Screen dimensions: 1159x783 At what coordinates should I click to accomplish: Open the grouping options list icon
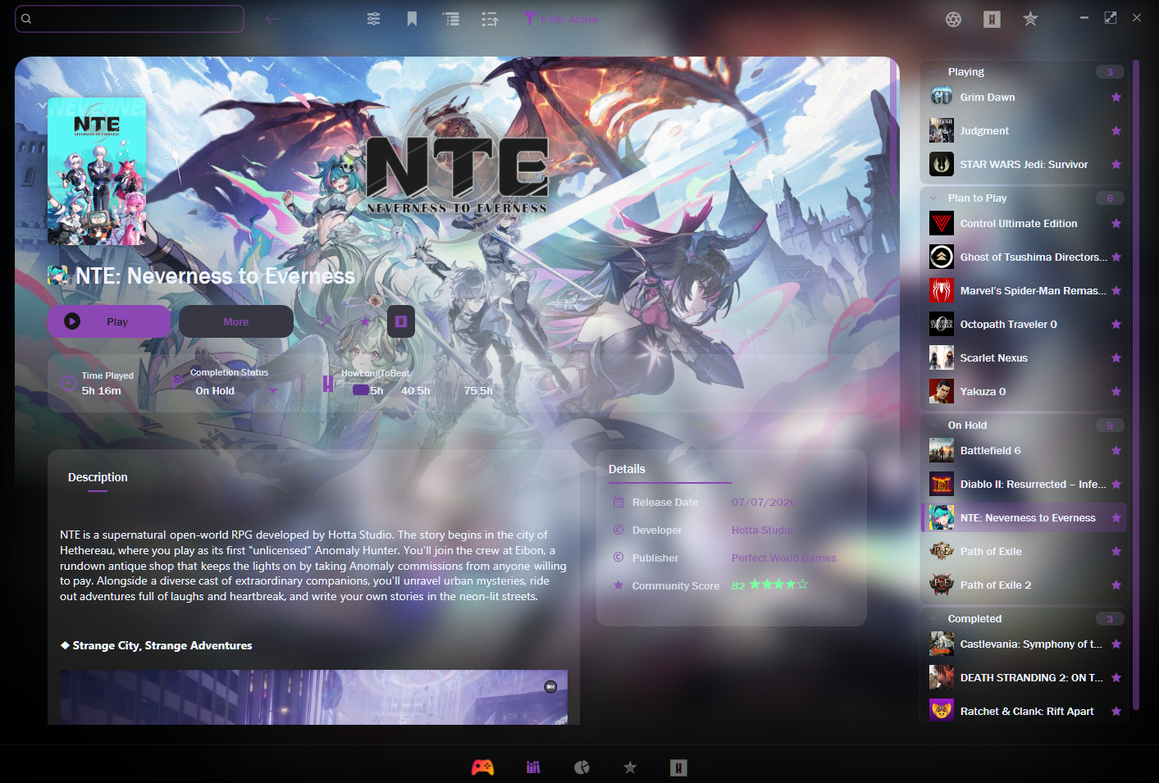tap(451, 19)
